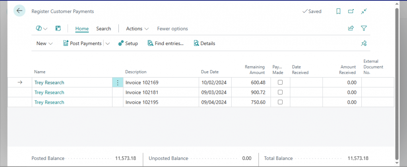Click the back arrow button
Viewport: 407px width, 167px height.
coord(19,11)
